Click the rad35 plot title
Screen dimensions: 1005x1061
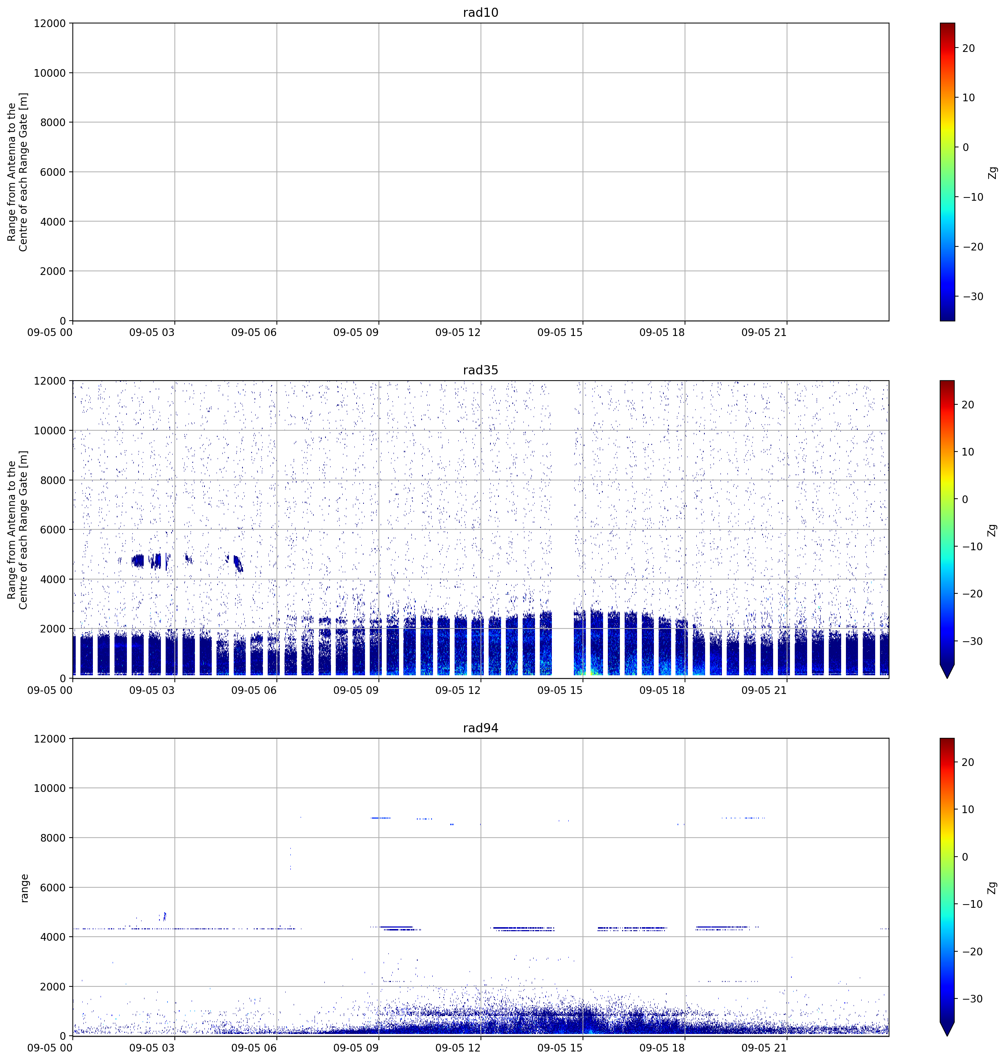pyautogui.click(x=481, y=370)
